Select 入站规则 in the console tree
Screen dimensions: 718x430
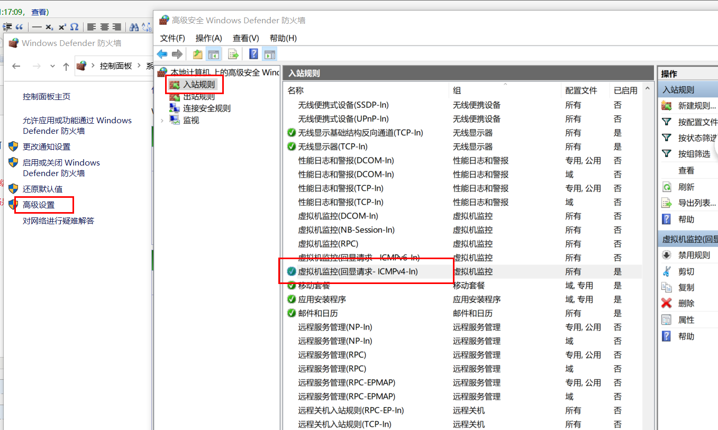199,85
